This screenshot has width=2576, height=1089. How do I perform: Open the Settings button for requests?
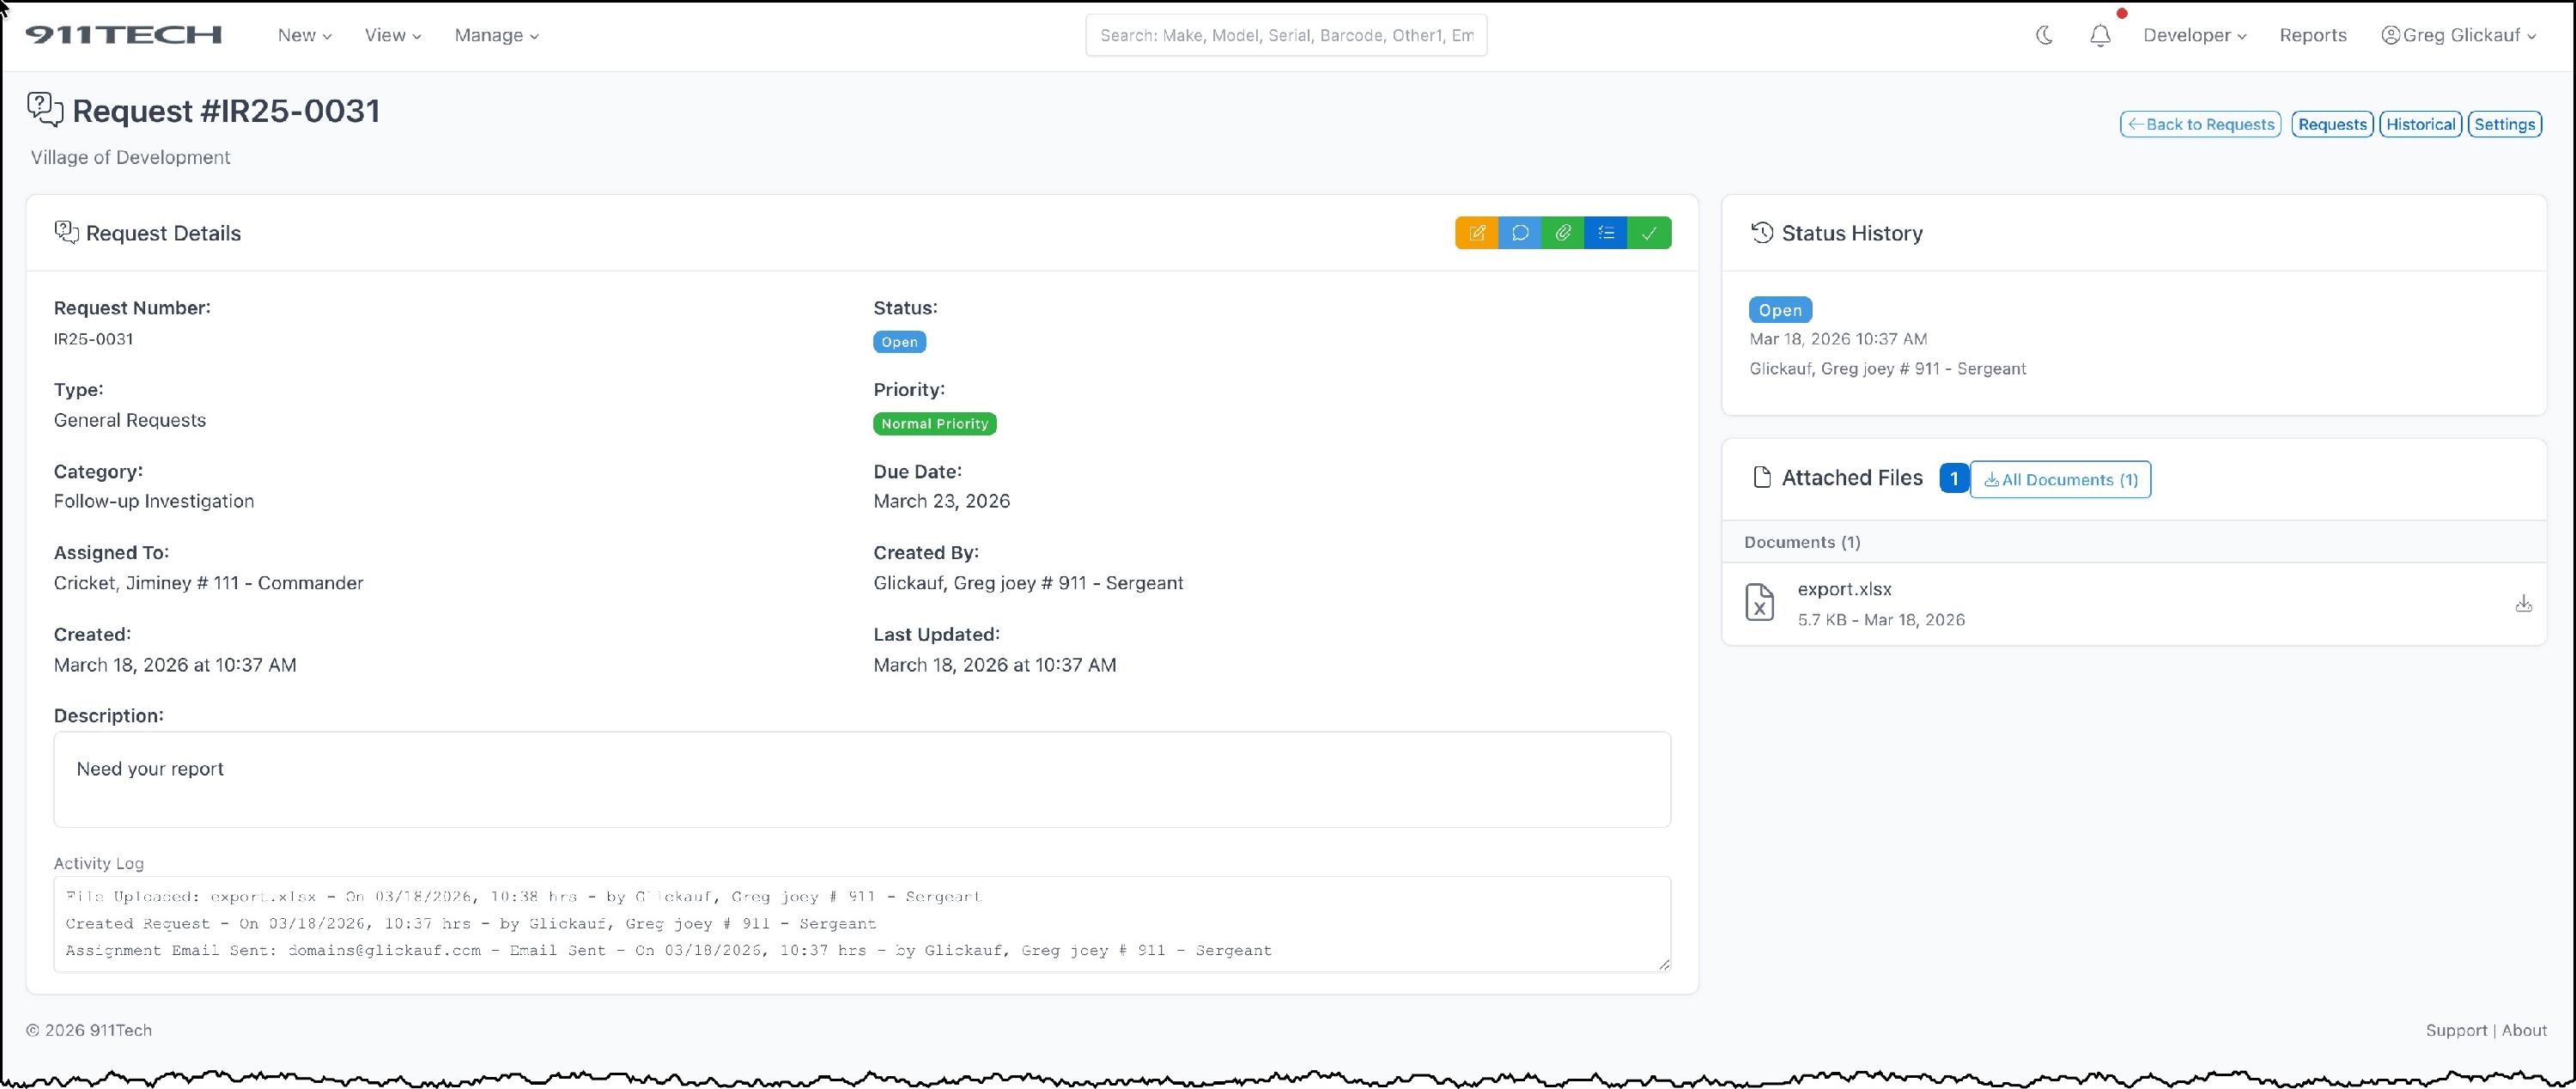point(2504,124)
